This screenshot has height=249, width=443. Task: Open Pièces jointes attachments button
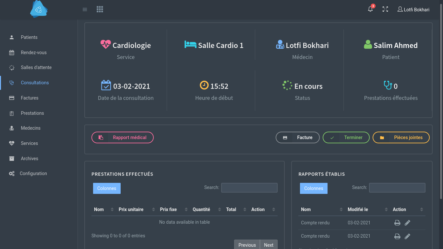click(x=401, y=137)
